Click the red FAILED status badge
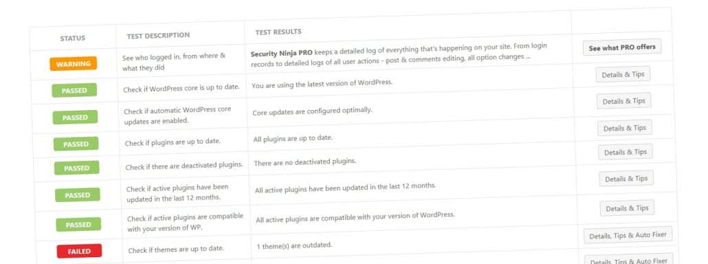This screenshot has height=264, width=708. 79,252
